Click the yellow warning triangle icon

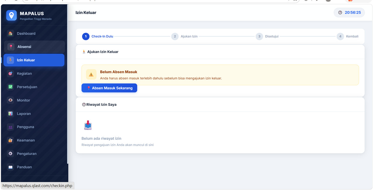[x=91, y=75]
